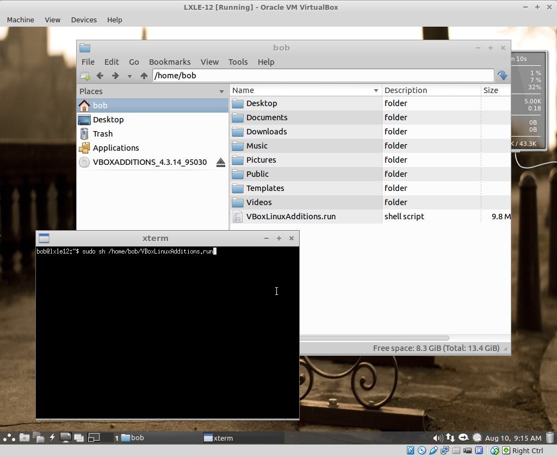
Task: Eject the VBOXADDITIONS disc
Action: (221, 162)
